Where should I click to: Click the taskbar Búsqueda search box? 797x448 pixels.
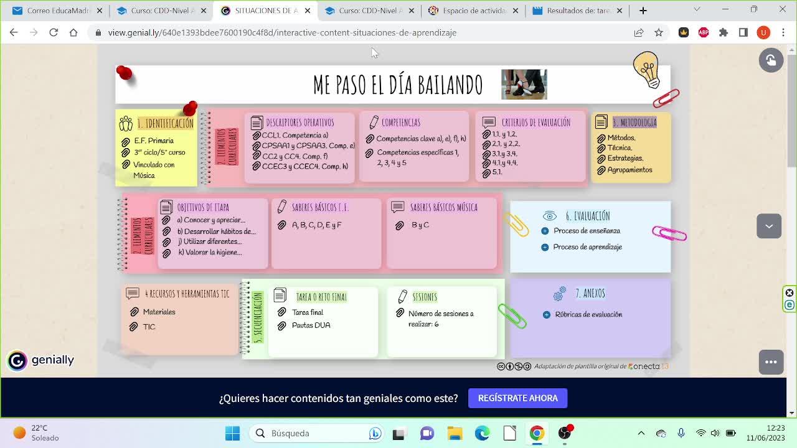pyautogui.click(x=318, y=433)
